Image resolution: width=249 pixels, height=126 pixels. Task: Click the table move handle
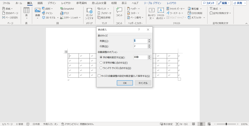pos(66,52)
